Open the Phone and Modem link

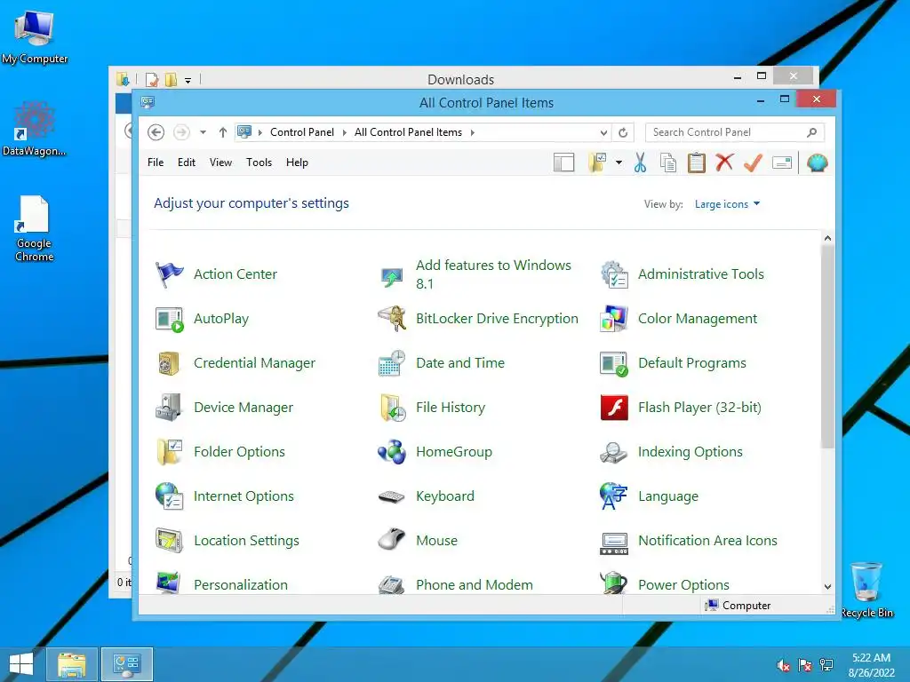coord(475,584)
